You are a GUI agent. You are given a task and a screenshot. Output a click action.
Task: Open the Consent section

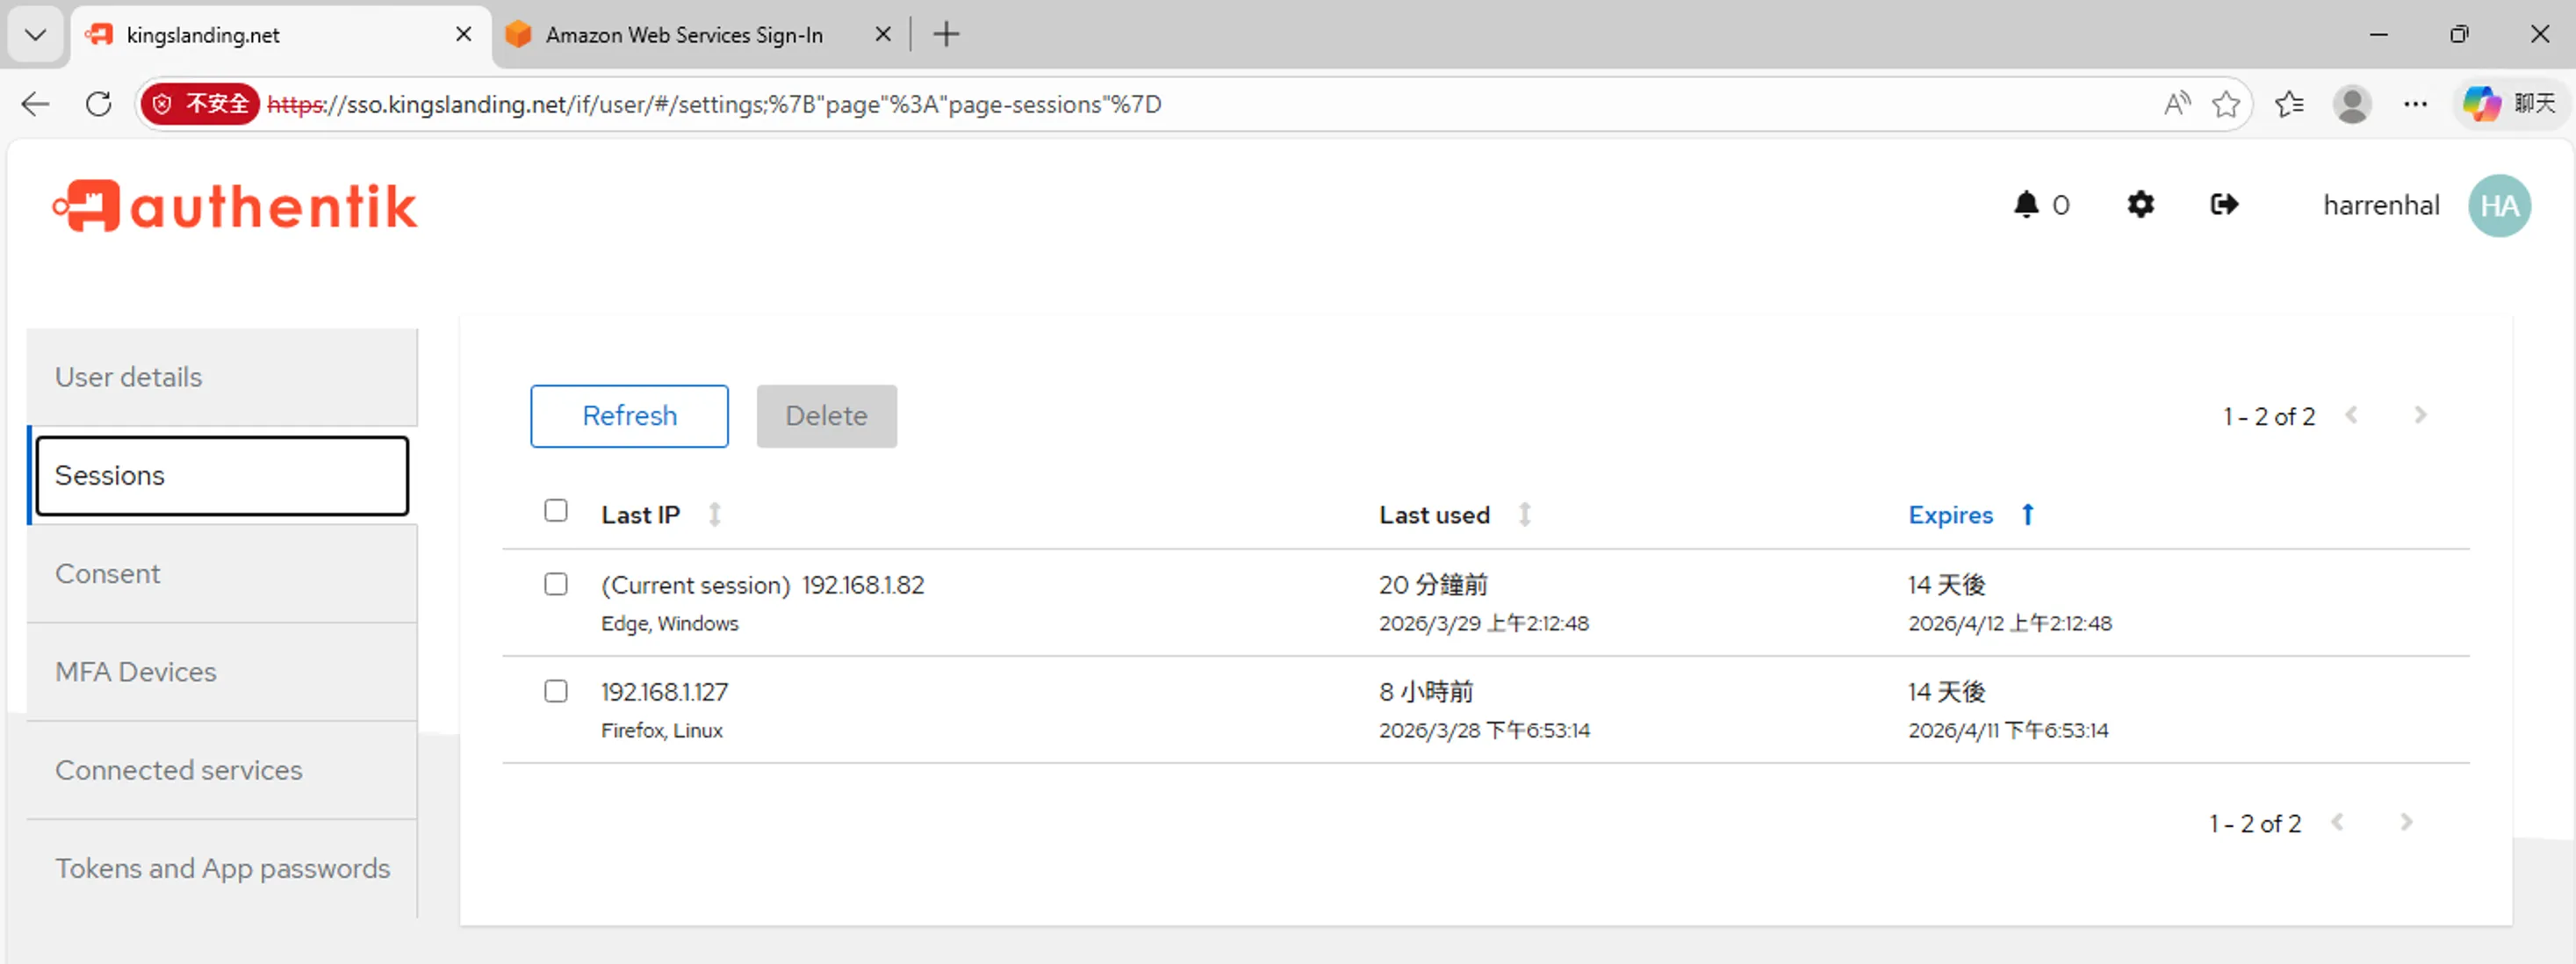(x=222, y=574)
